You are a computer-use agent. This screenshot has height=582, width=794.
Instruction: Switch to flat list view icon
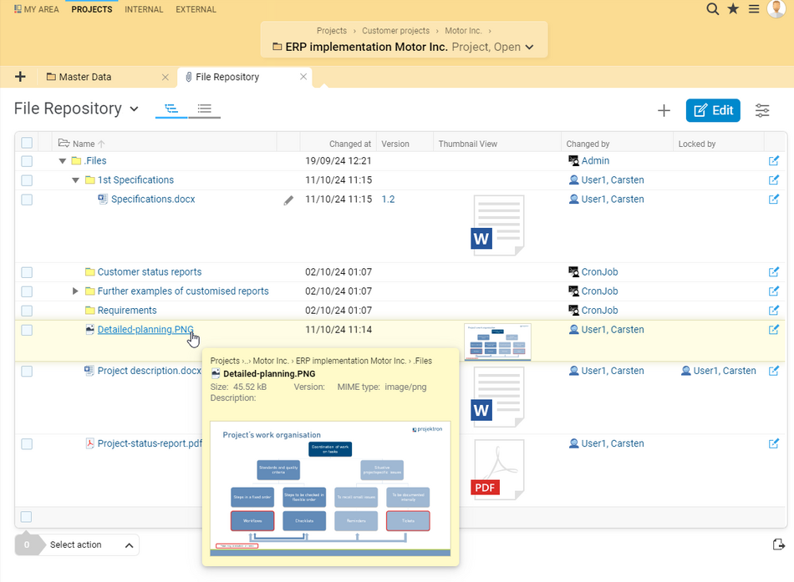coord(205,109)
